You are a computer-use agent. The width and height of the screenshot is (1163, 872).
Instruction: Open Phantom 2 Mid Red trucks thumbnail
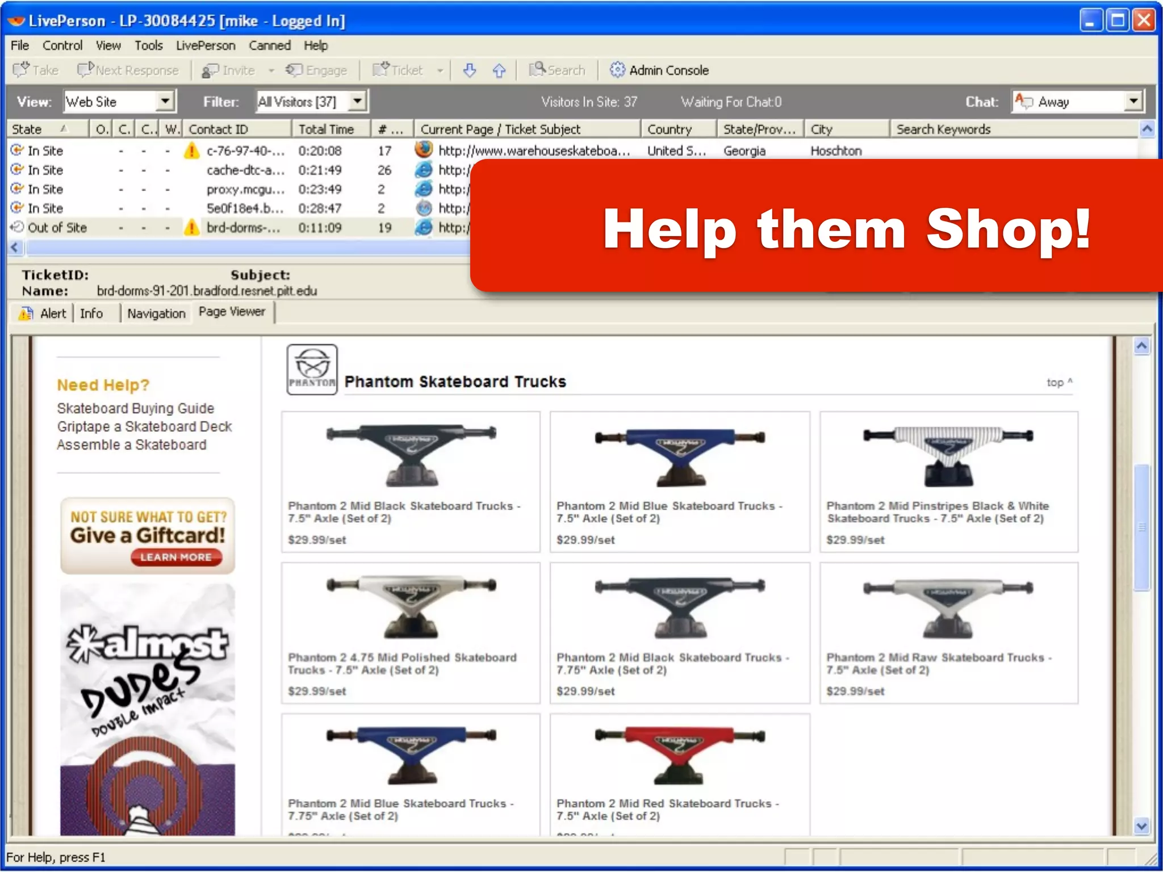680,756
